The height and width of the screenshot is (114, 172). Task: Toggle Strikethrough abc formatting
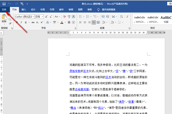pyautogui.click(x=33, y=22)
